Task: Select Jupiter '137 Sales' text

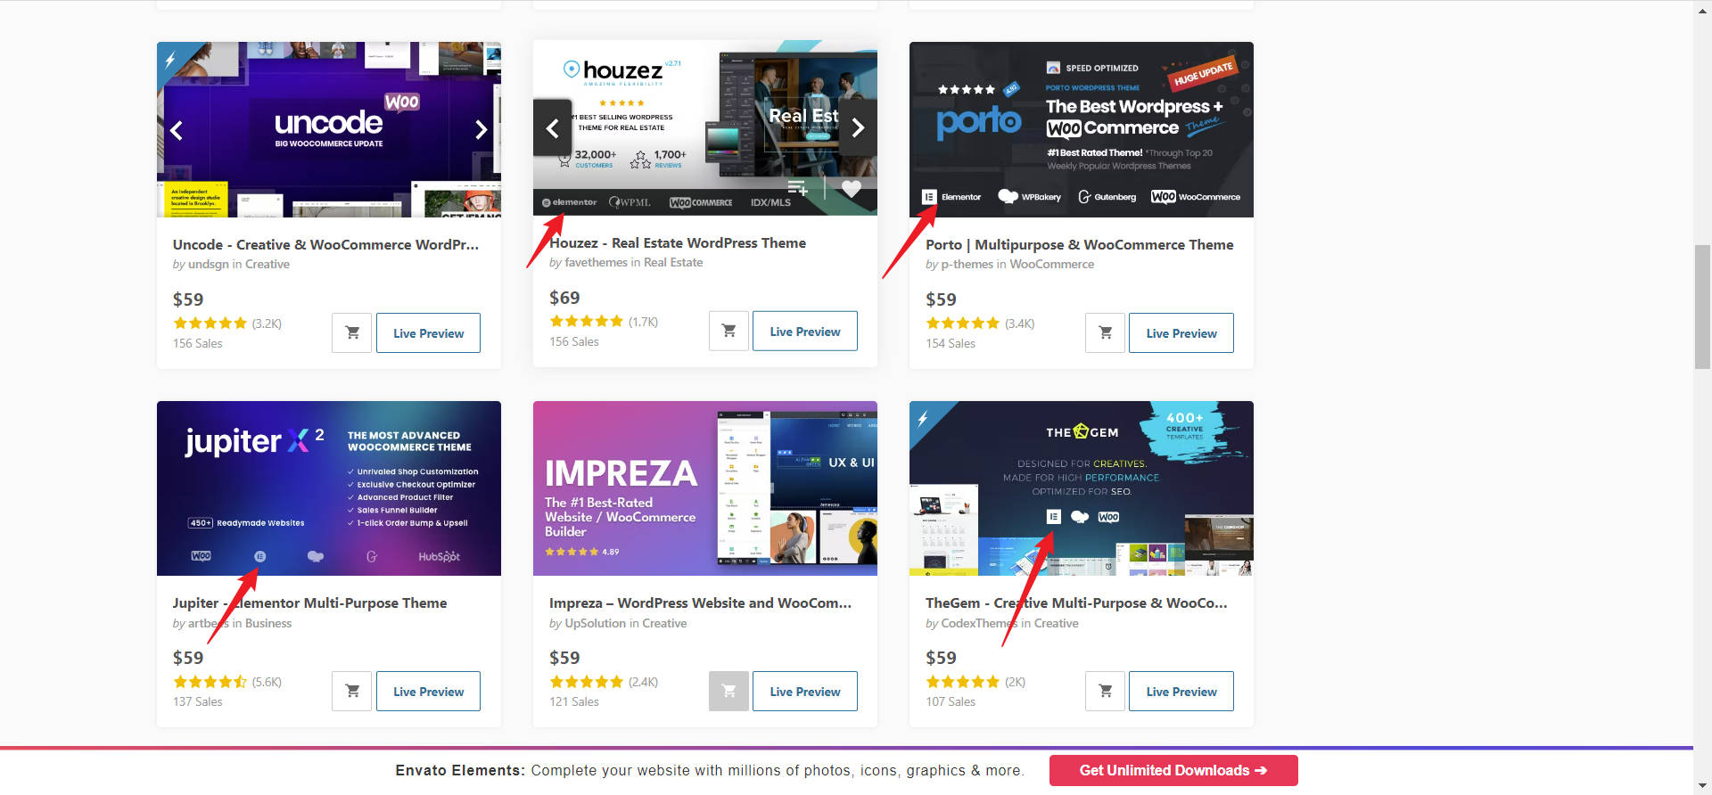Action: point(198,701)
